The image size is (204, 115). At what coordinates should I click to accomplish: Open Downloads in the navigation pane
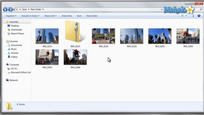pyautogui.click(x=16, y=30)
